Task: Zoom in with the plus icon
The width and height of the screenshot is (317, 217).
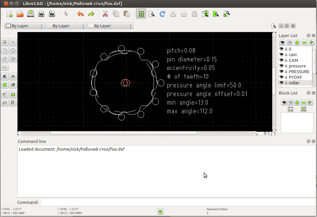Action: pyautogui.click(x=173, y=14)
